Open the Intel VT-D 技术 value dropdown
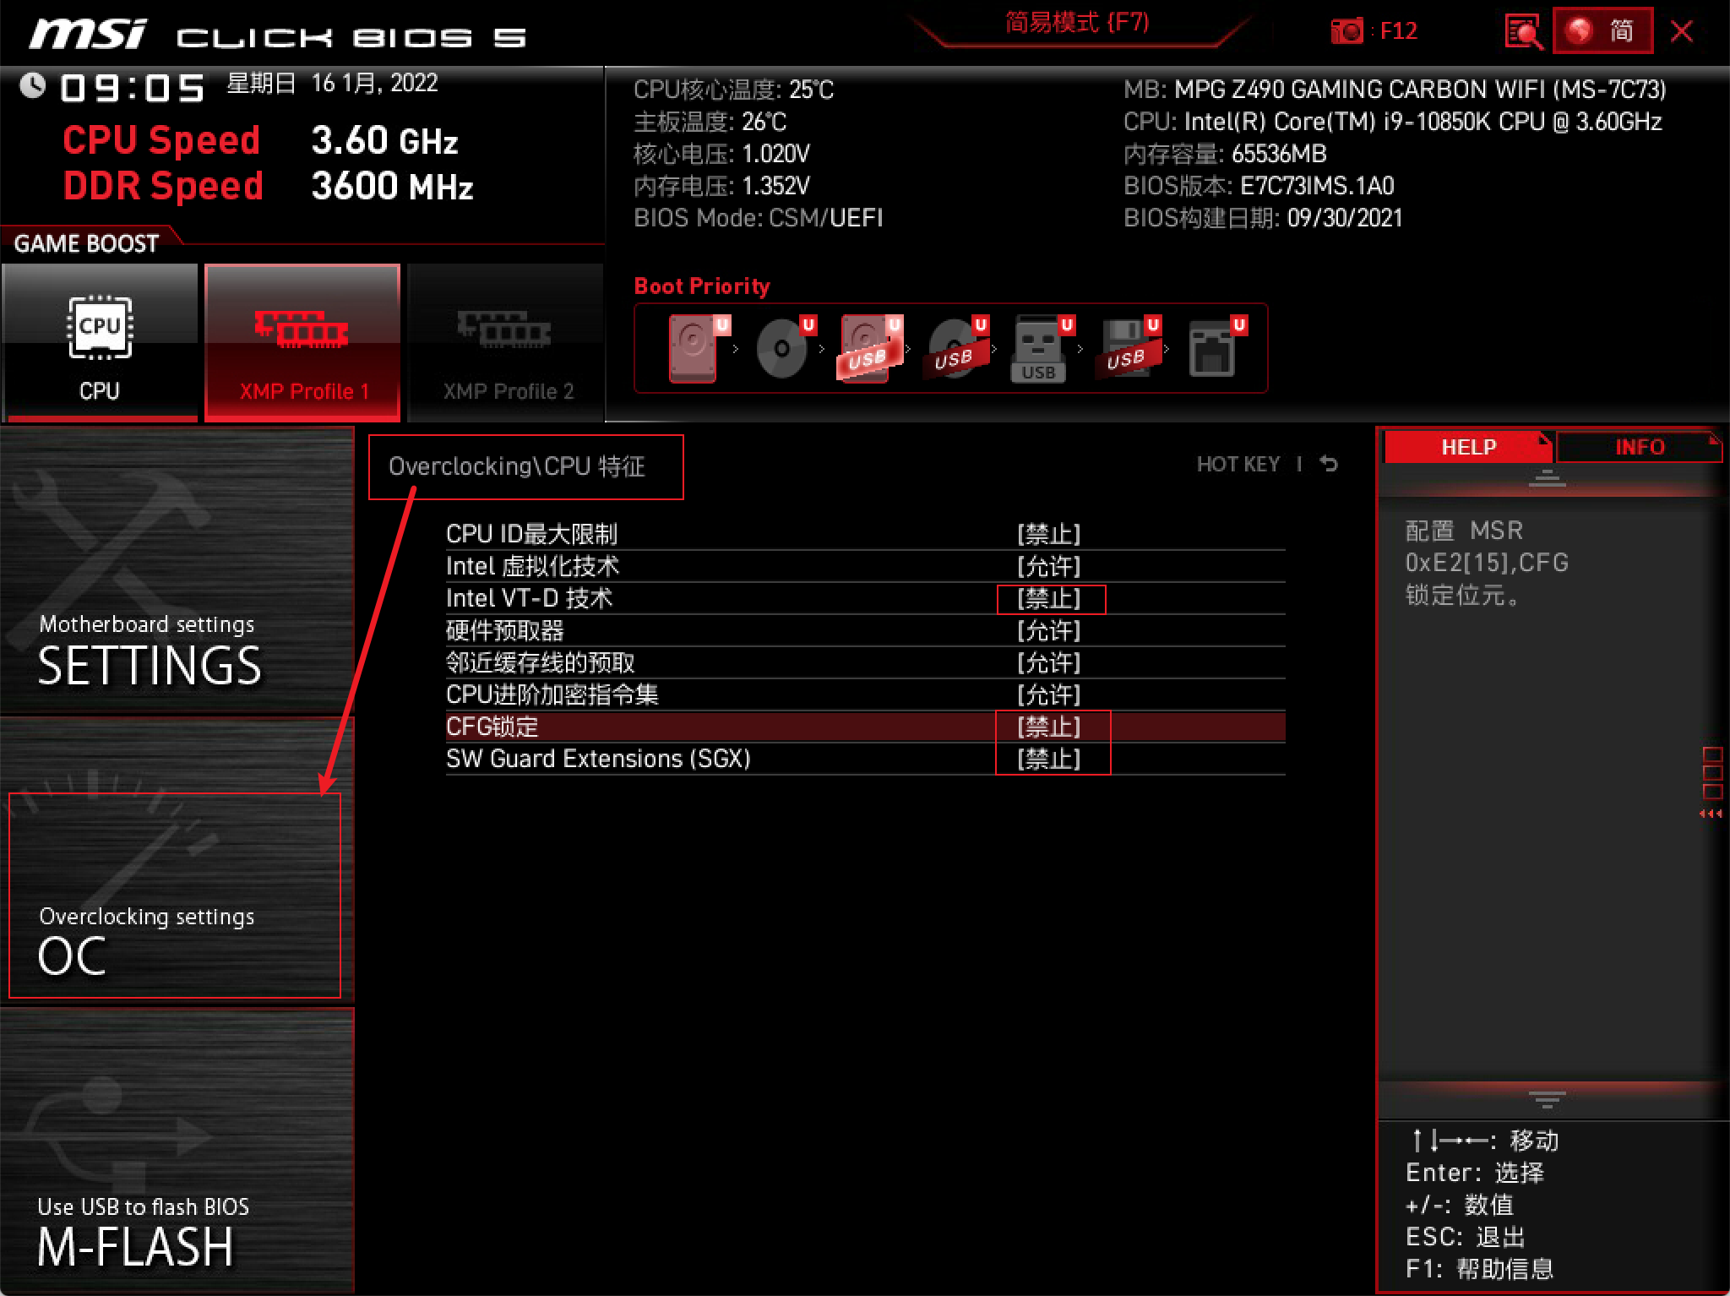This screenshot has height=1296, width=1730. point(1049,598)
